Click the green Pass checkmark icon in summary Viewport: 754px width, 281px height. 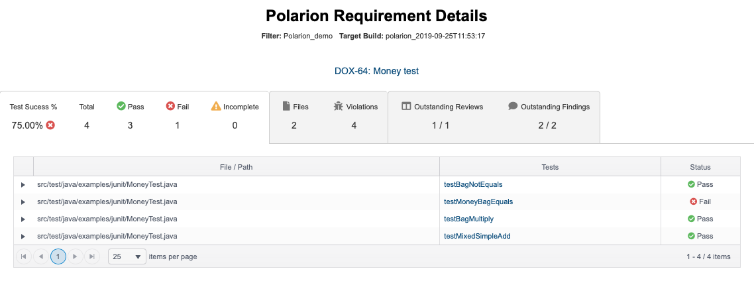point(121,106)
